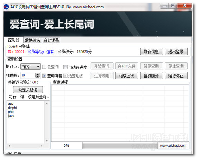Click the ID: 10001 text

(16, 52)
